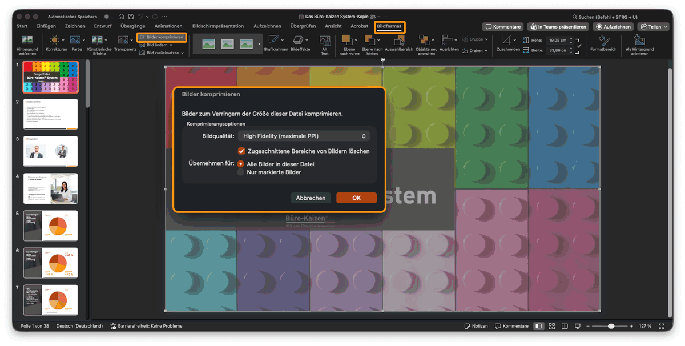Confirm compression with the OK button
The height and width of the screenshot is (346, 685).
[x=356, y=198]
